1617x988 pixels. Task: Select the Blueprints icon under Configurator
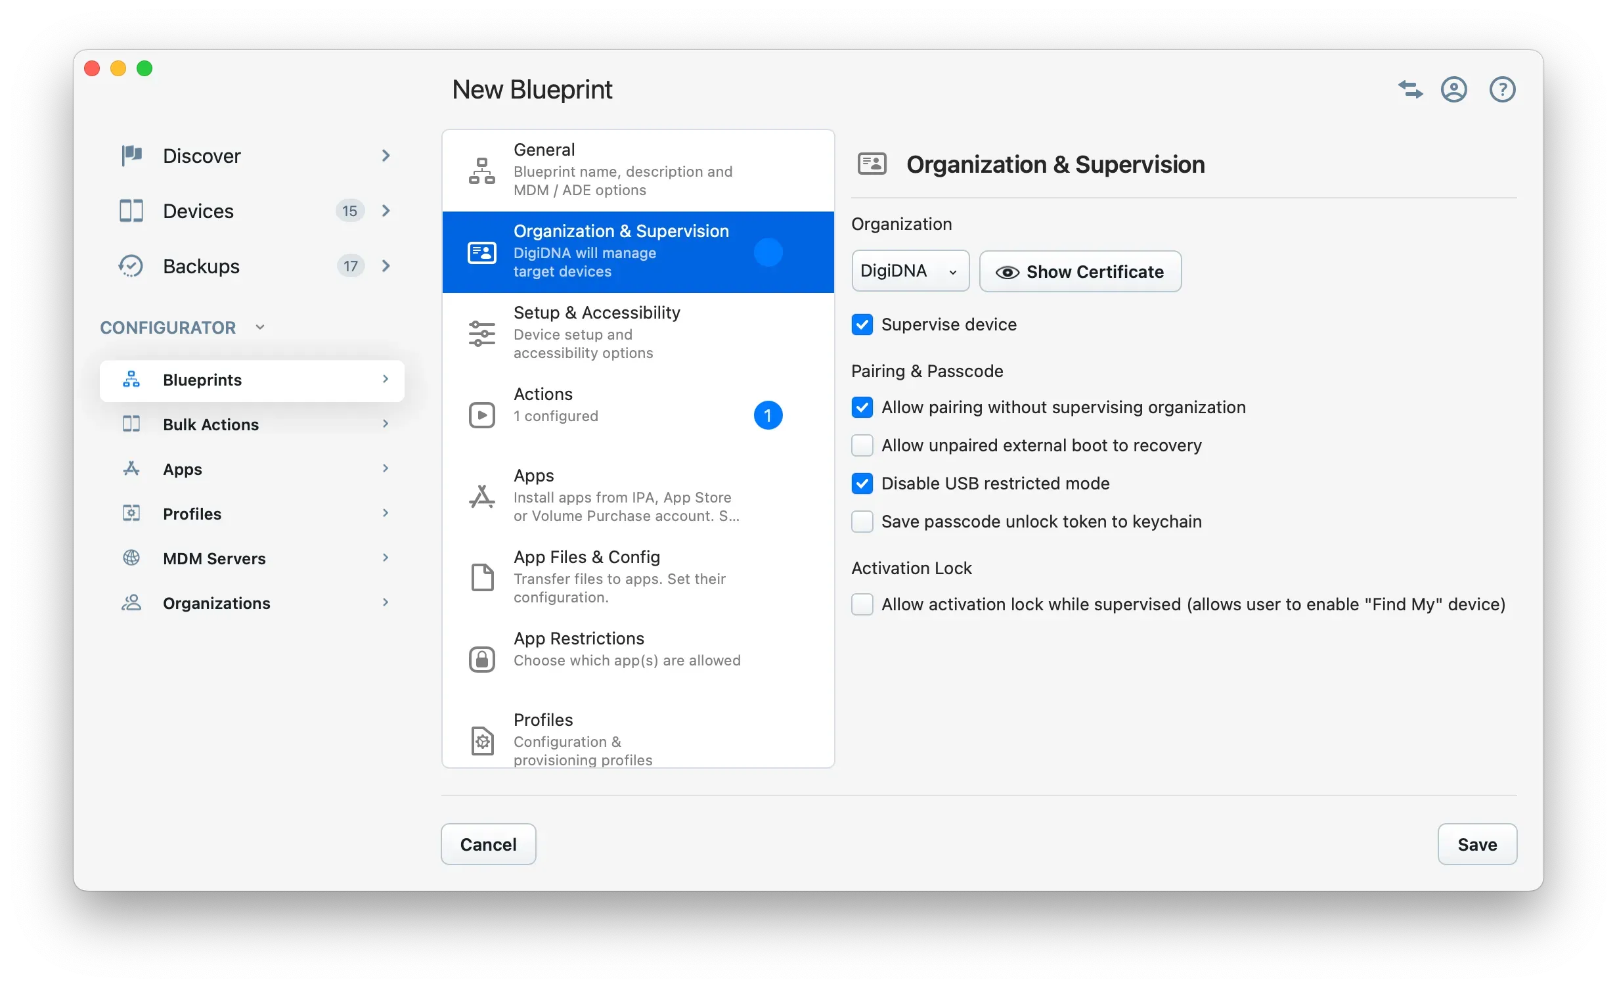(131, 380)
